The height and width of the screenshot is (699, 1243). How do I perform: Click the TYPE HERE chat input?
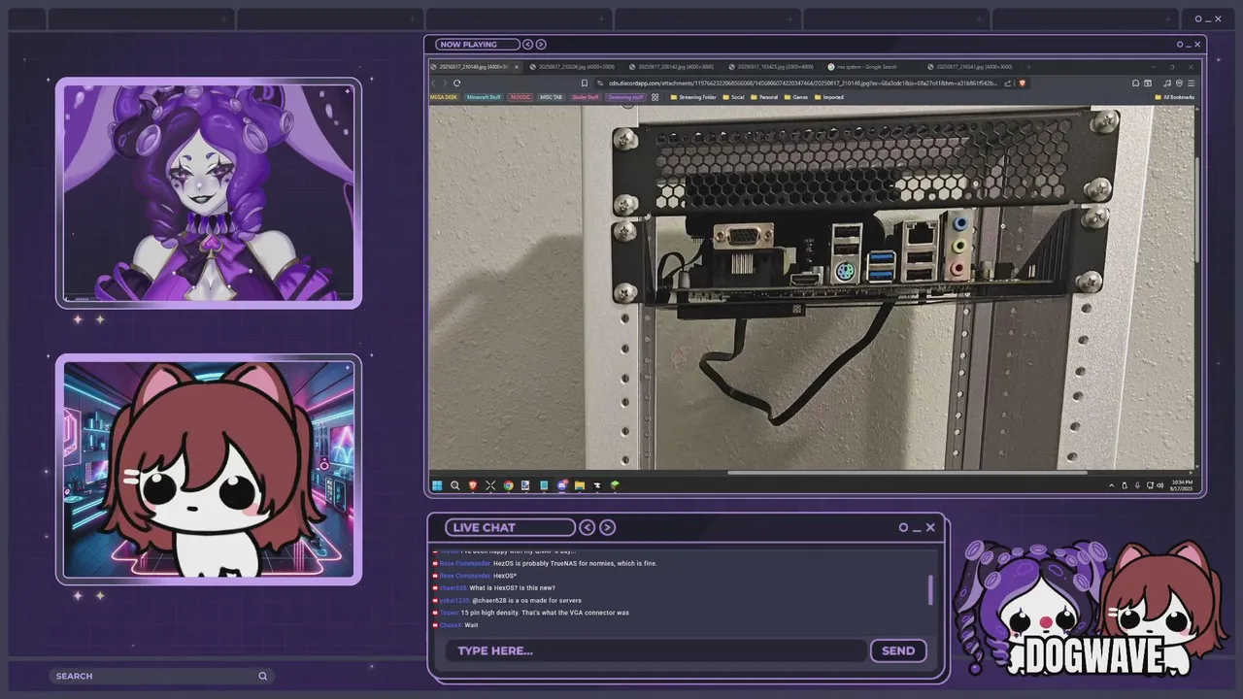click(655, 650)
